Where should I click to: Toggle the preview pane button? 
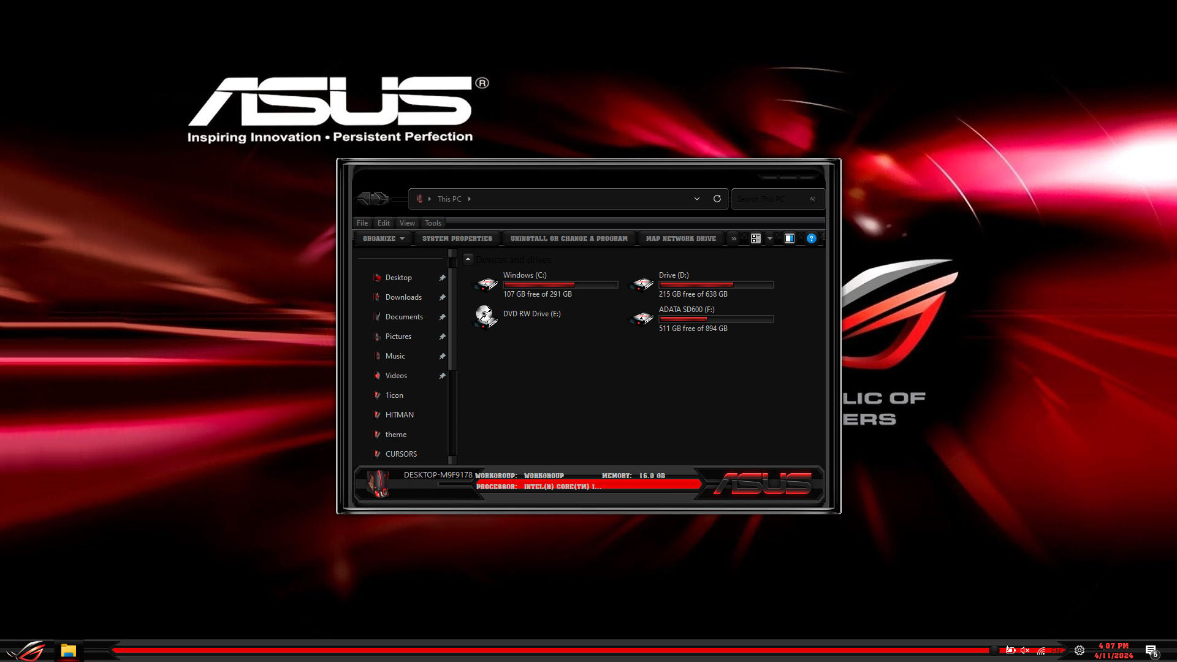(x=790, y=238)
